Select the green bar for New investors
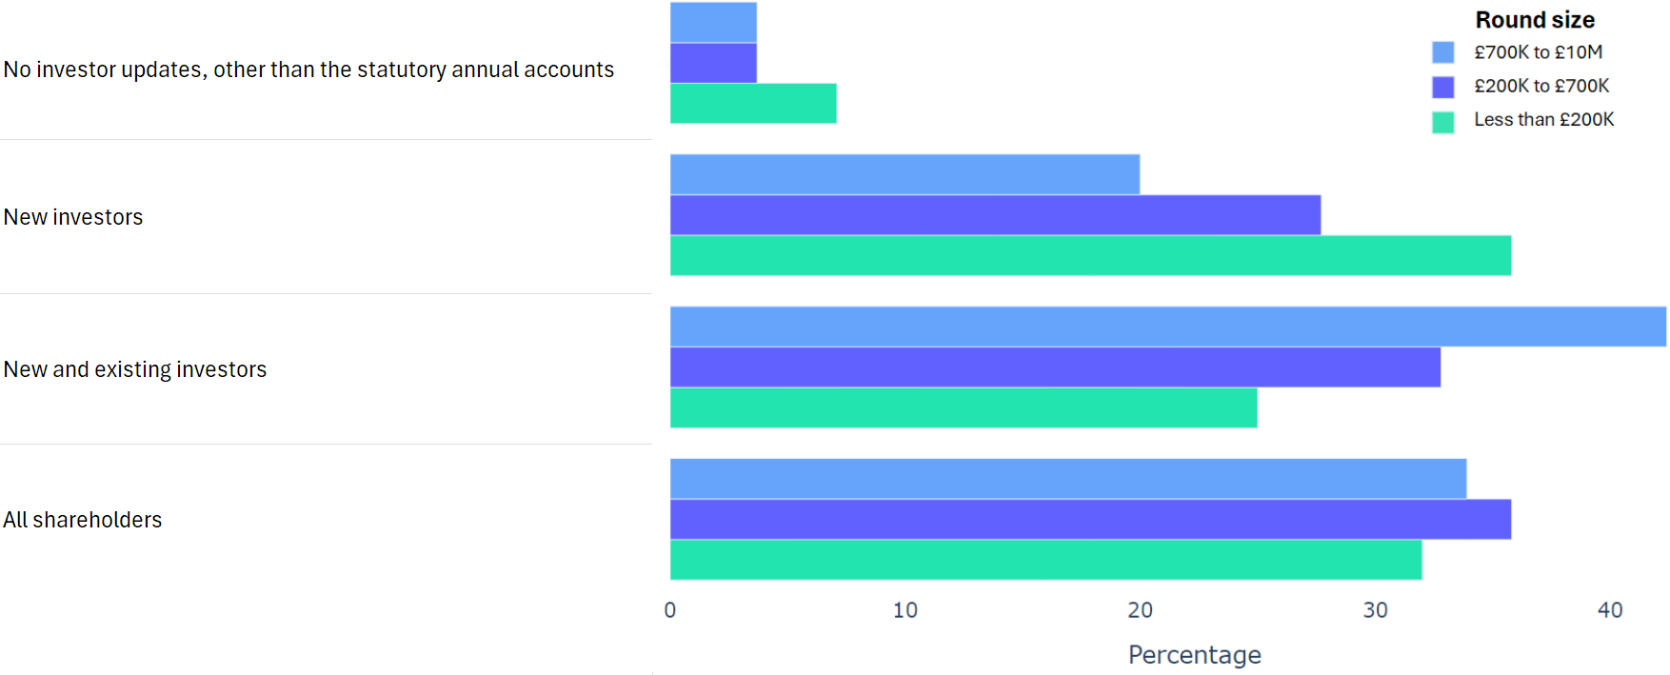The image size is (1670, 675). point(1090,255)
